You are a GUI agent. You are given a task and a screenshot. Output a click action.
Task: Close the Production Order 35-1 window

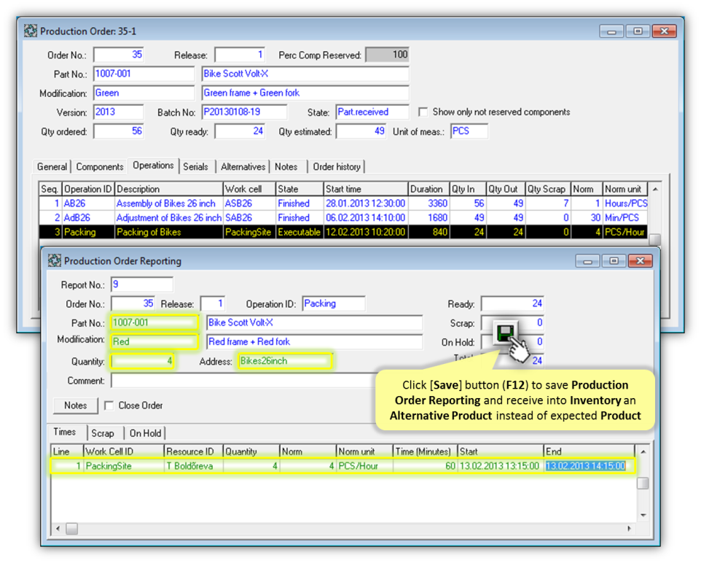pos(665,31)
